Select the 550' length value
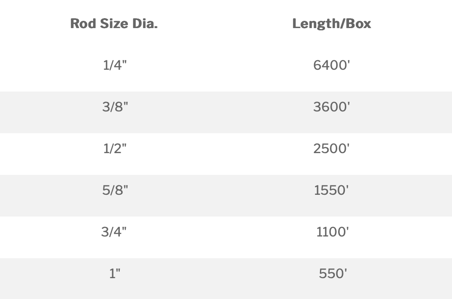The width and height of the screenshot is (452, 299). (x=333, y=274)
